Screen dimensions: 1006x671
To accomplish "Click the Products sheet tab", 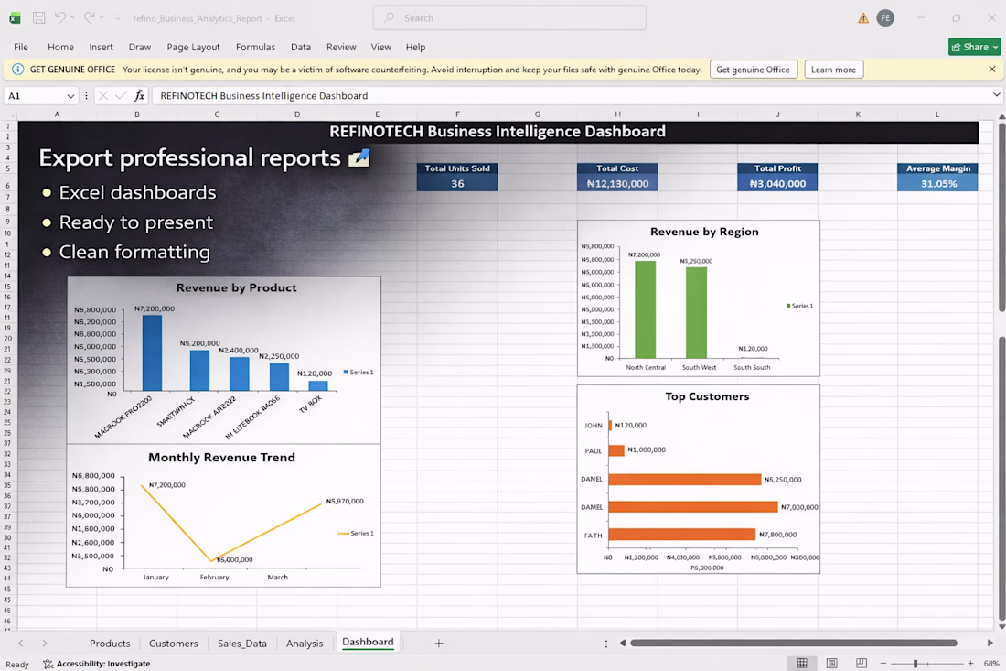I will click(x=110, y=644).
